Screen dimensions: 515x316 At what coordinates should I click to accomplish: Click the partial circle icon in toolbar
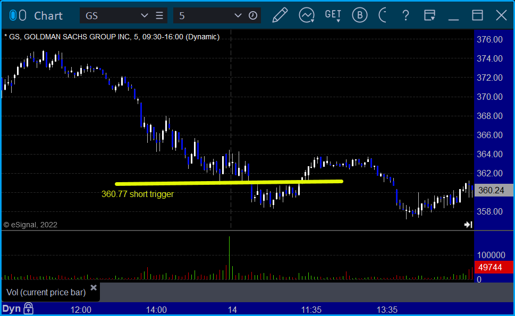point(383,15)
